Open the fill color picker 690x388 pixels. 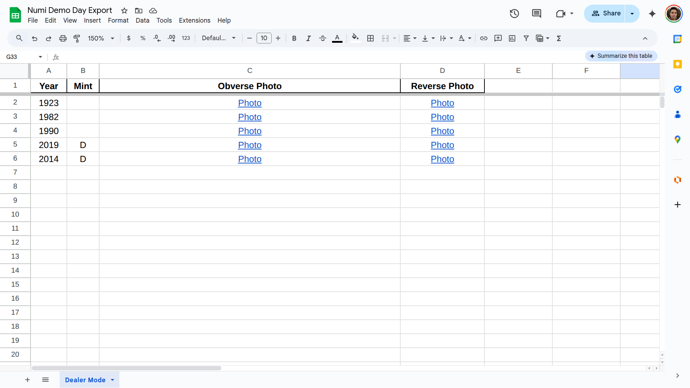(x=355, y=38)
